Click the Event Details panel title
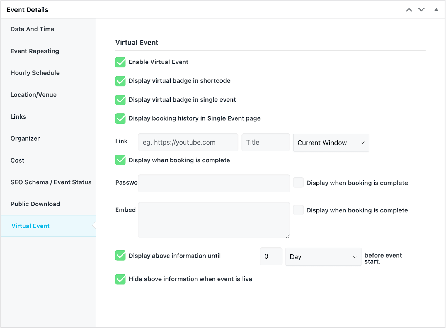This screenshot has width=446, height=328. [28, 10]
